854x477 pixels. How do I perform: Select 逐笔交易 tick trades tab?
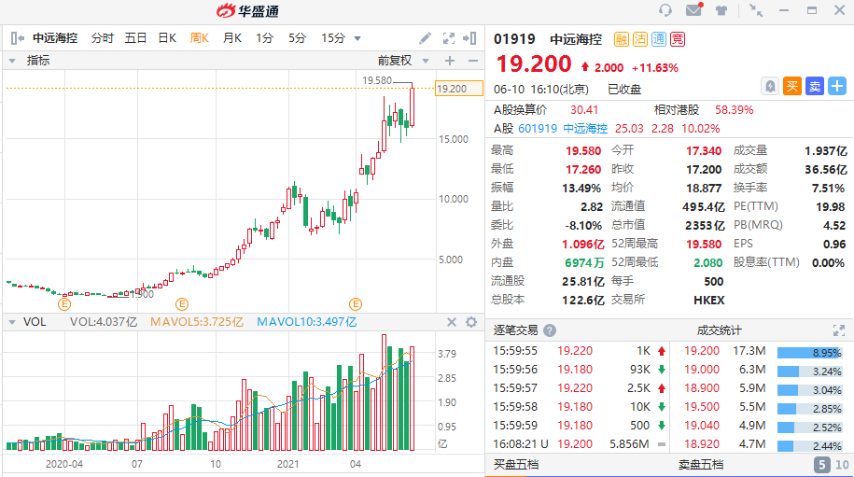(515, 330)
